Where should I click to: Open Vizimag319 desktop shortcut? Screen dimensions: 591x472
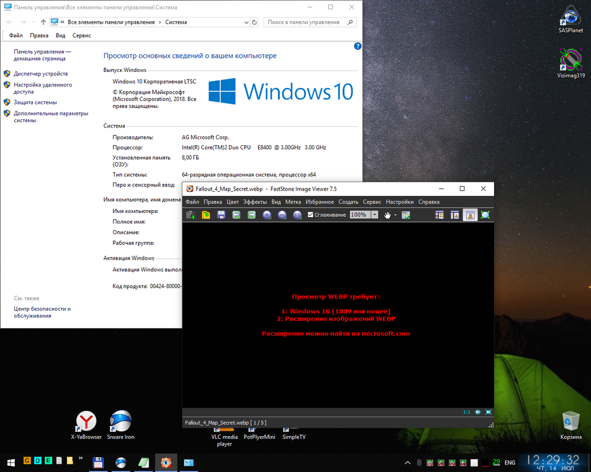pos(571,63)
